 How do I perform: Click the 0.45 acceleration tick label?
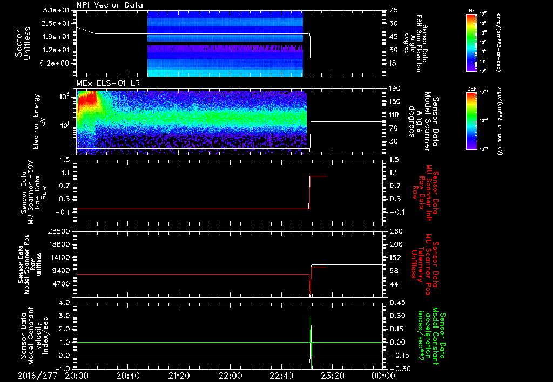(x=397, y=302)
